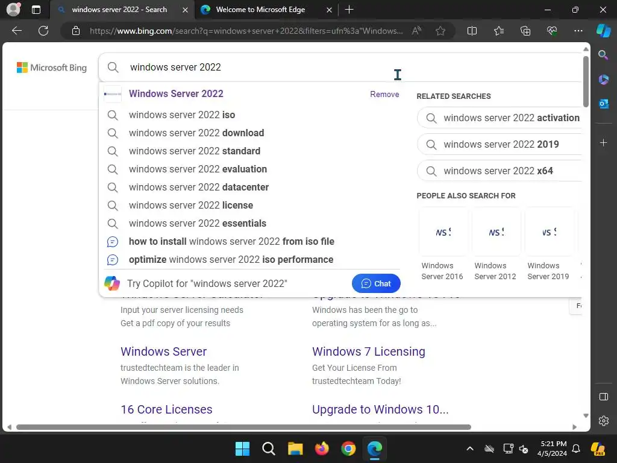The height and width of the screenshot is (463, 617).
Task: Open the Windows 7 Licensing link
Action: [369, 351]
